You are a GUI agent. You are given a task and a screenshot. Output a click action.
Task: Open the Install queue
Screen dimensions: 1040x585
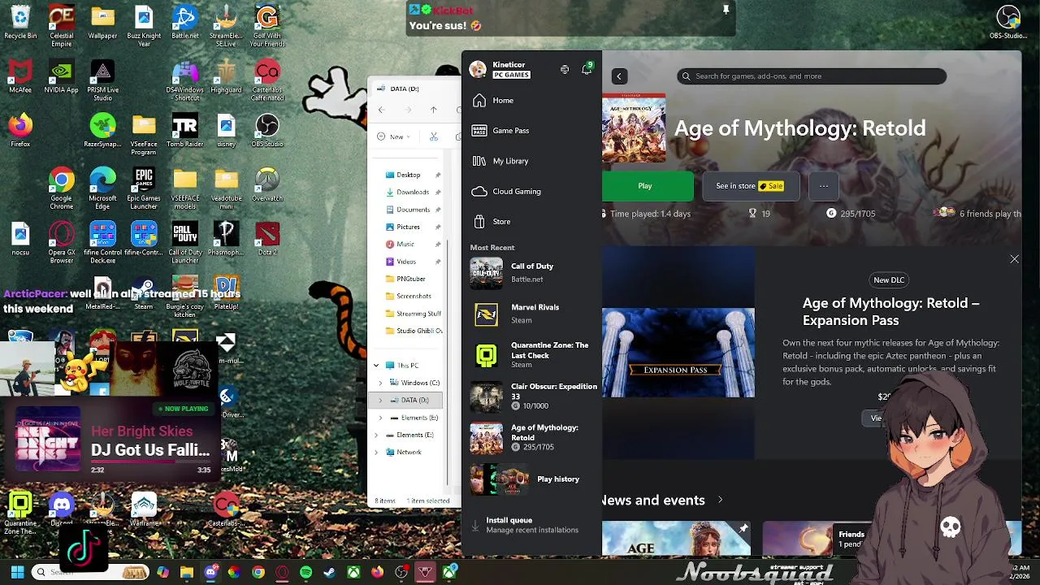(531, 525)
